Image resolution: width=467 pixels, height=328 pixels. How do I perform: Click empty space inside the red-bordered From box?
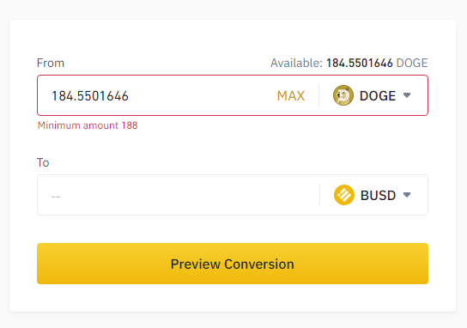pos(203,96)
